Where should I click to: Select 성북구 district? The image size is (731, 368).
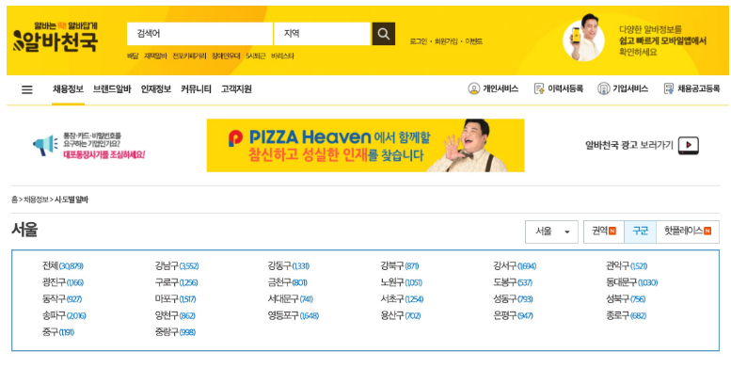coord(626,299)
